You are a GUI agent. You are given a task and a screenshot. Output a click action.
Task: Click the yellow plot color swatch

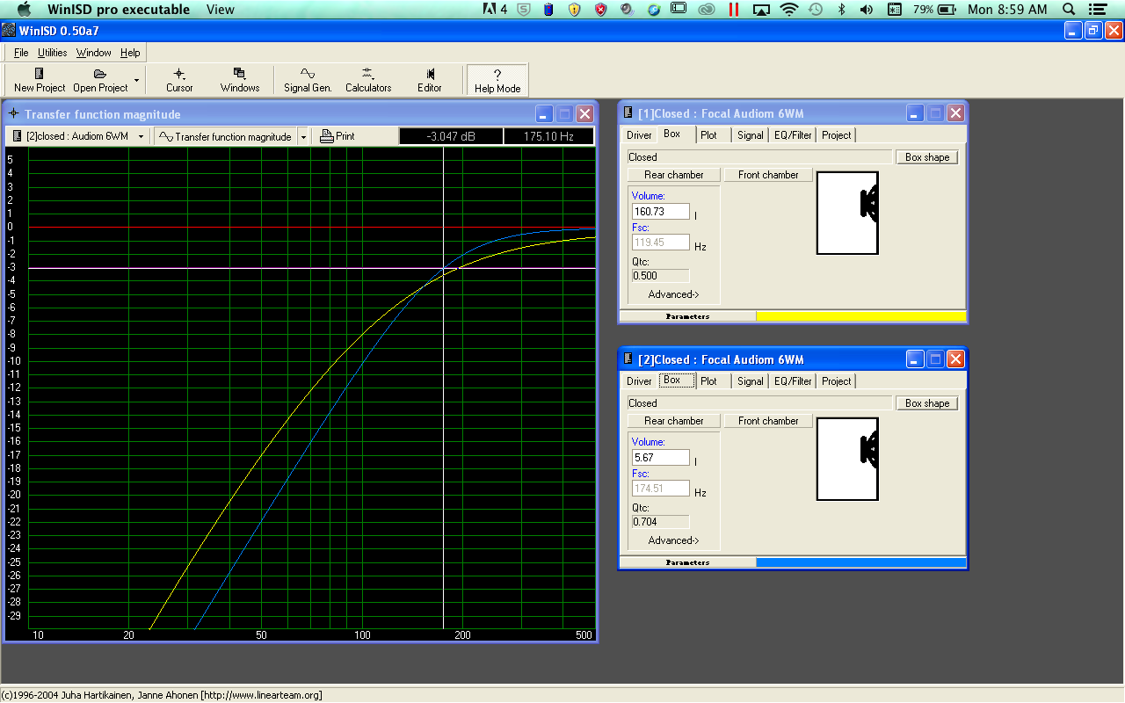tap(861, 316)
